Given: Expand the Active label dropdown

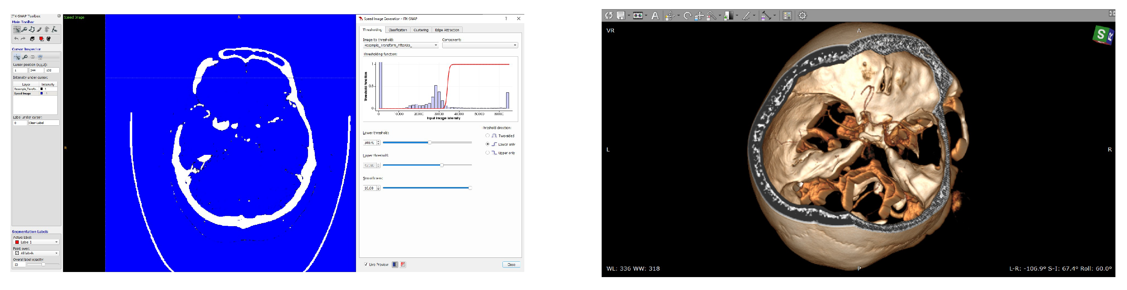Looking at the screenshot, I should 36,242.
